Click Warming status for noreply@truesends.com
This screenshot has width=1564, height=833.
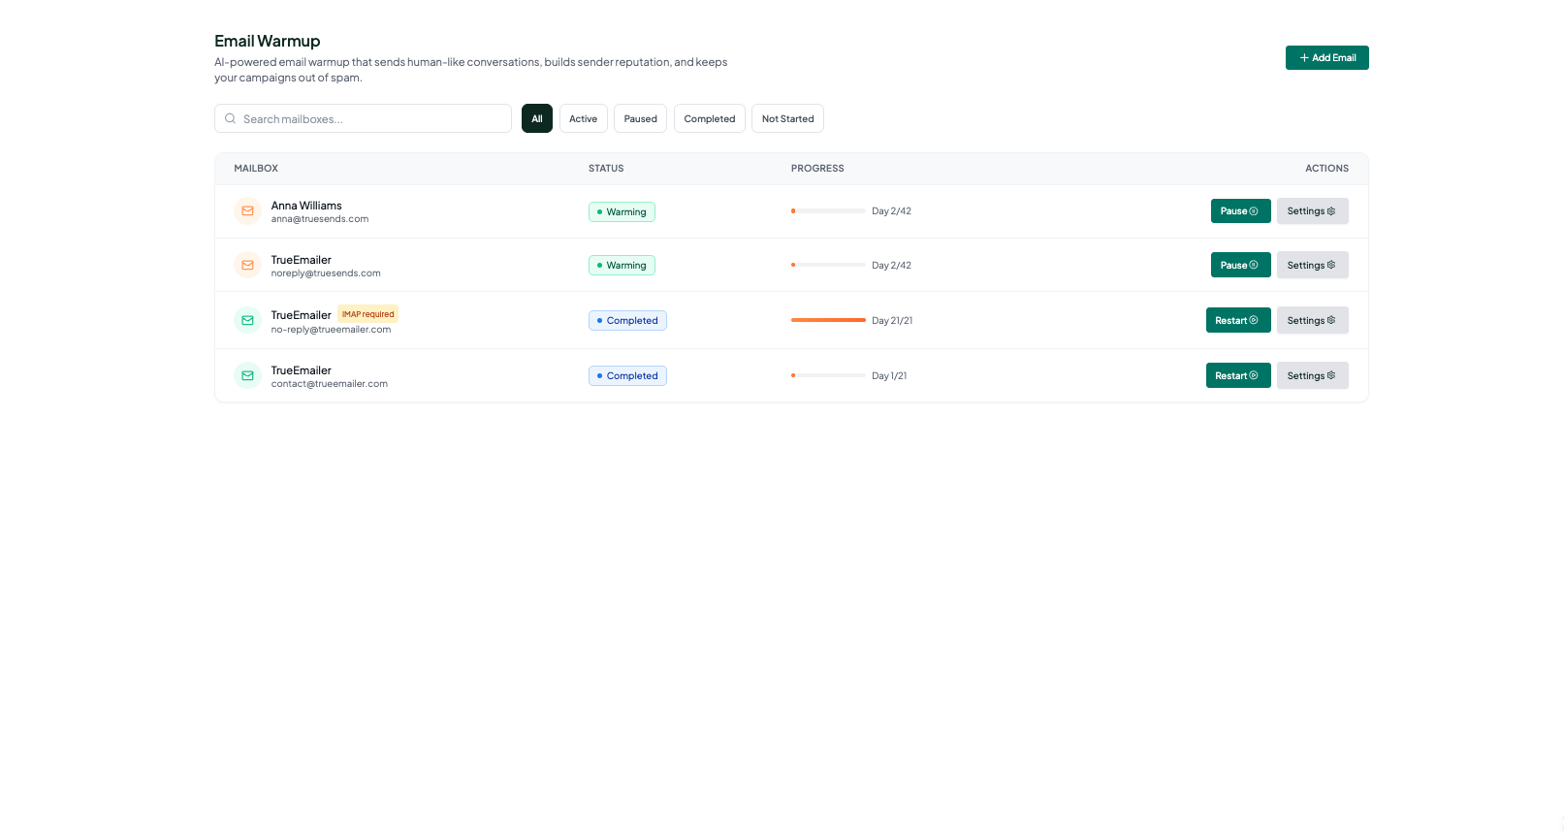tap(622, 266)
